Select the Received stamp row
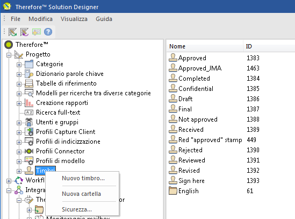295x219 pixels. 191,130
